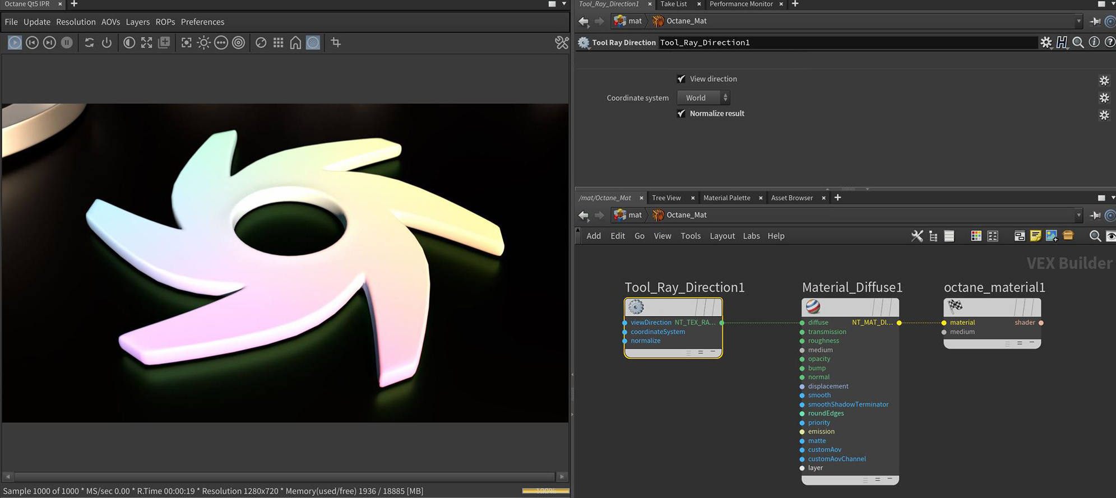Image resolution: width=1116 pixels, height=498 pixels.
Task: Click the mat breadcrumb in network editor
Action: (634, 215)
